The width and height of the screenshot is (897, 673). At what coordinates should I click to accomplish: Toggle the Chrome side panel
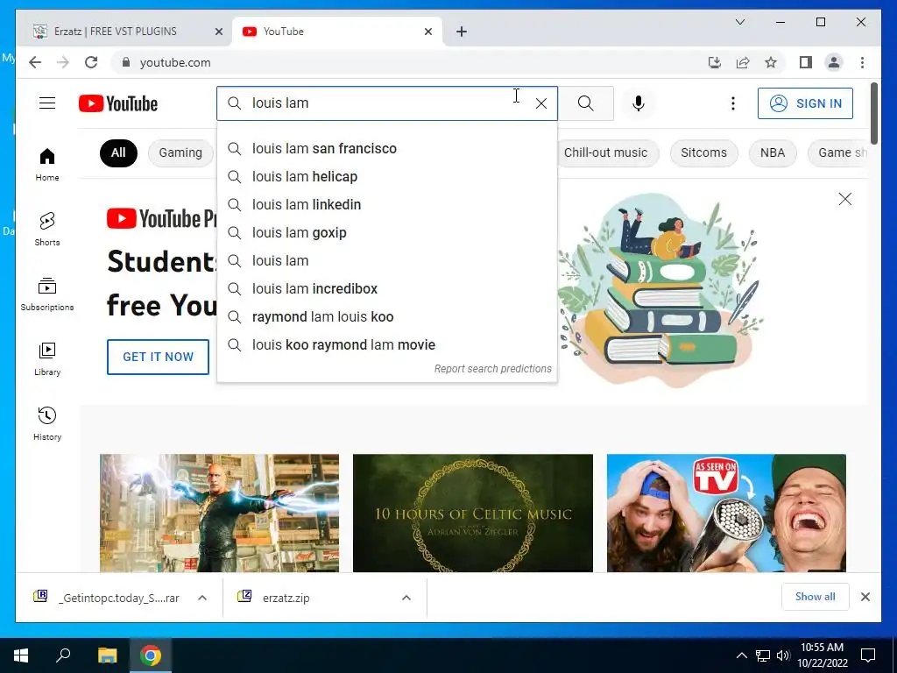806,62
